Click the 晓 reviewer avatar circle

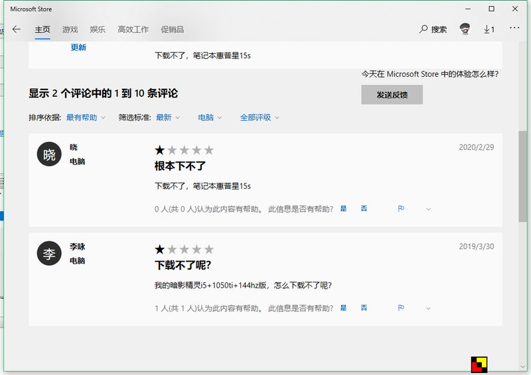pos(49,154)
